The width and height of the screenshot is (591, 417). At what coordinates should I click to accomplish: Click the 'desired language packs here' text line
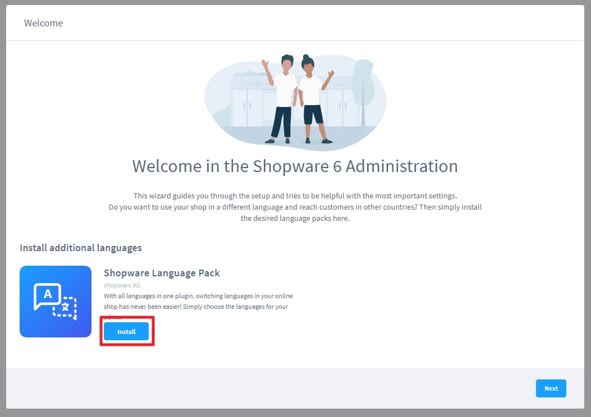[295, 218]
